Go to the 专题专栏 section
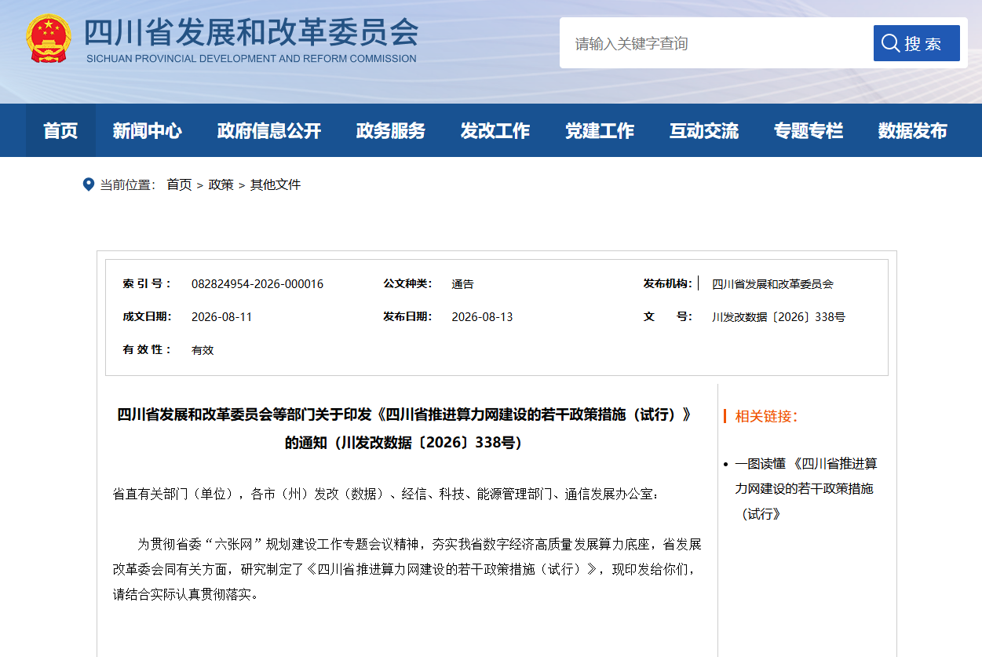 [x=809, y=130]
